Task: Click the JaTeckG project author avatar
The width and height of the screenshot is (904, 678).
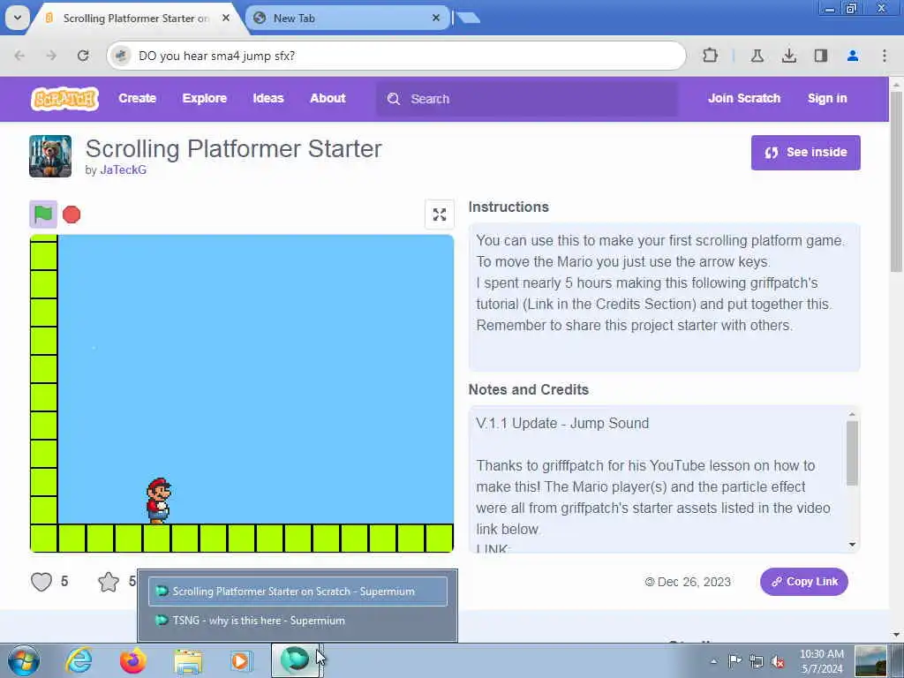Action: click(50, 156)
